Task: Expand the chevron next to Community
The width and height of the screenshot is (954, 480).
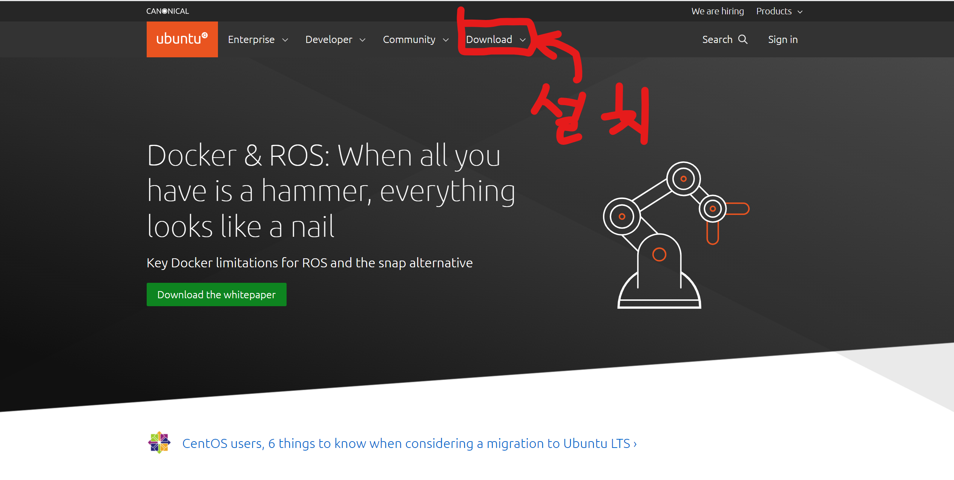Action: click(x=446, y=40)
